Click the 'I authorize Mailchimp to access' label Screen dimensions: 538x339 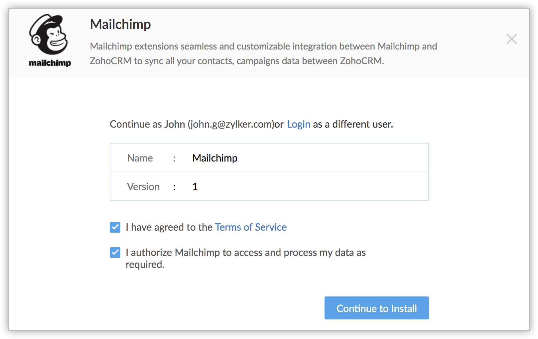[x=245, y=253]
